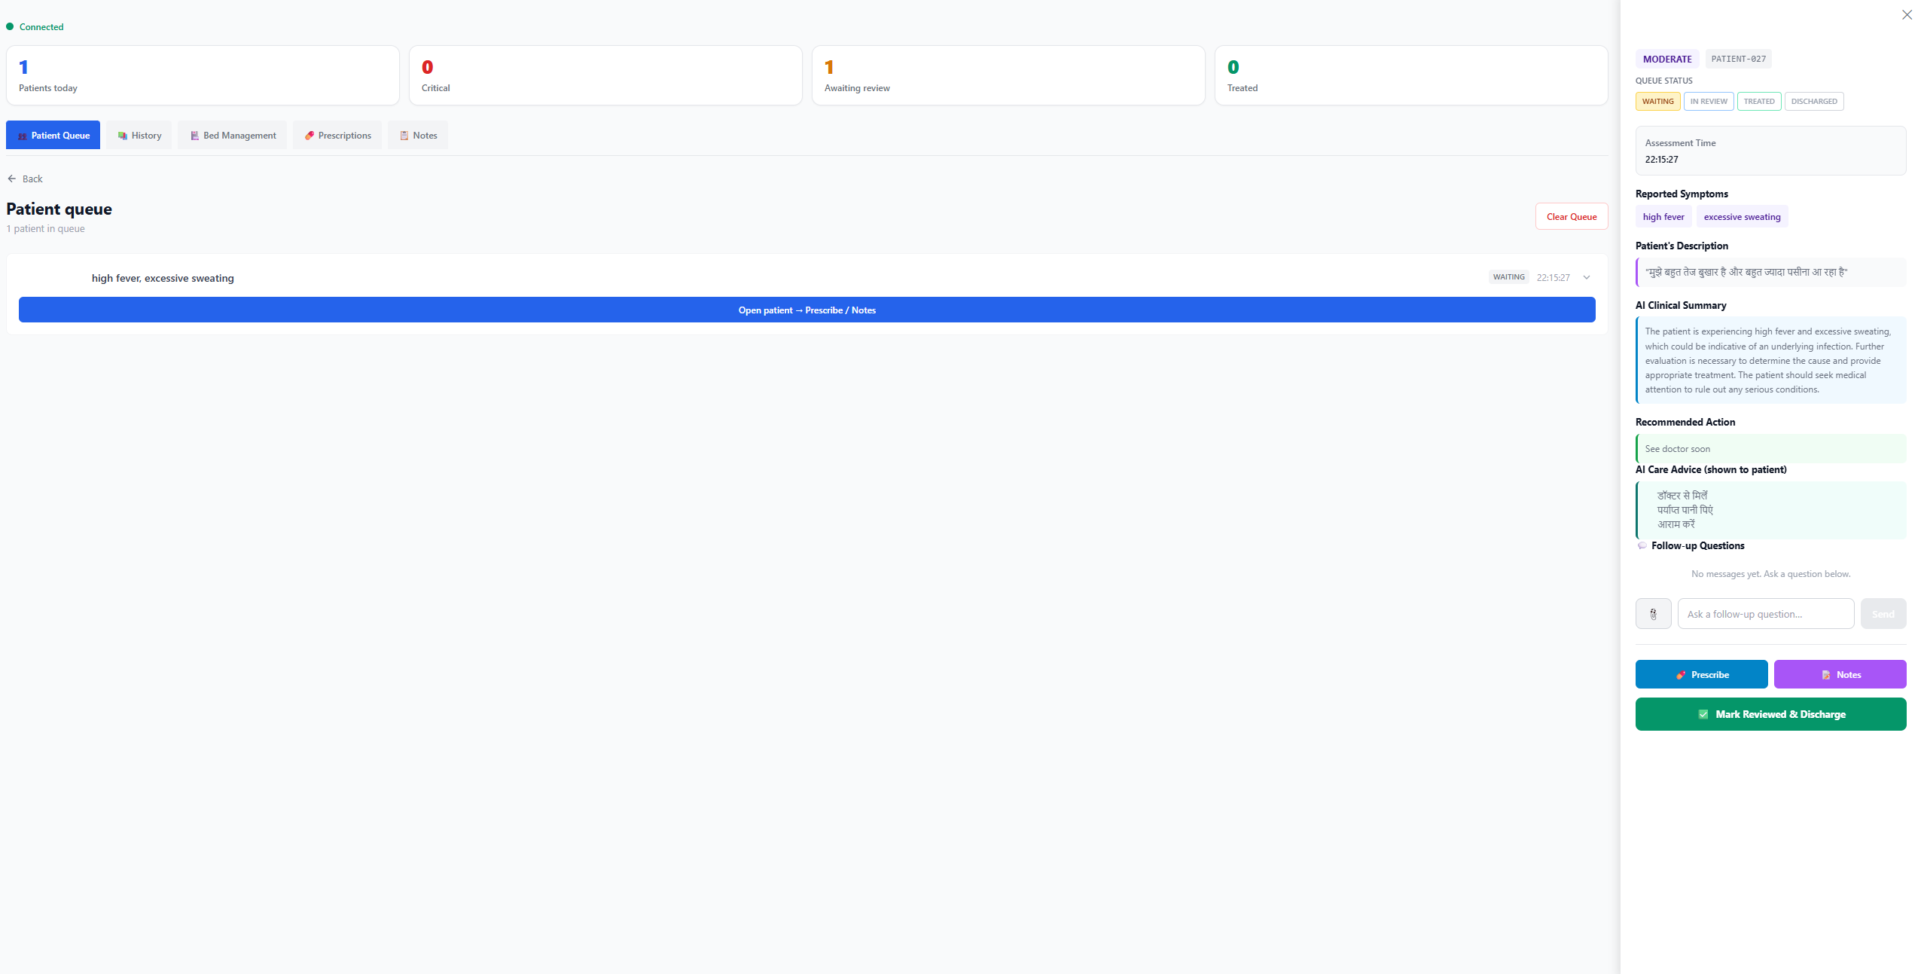Click the Prescriptions tab pill icon
The width and height of the screenshot is (1921, 974).
click(x=309, y=136)
